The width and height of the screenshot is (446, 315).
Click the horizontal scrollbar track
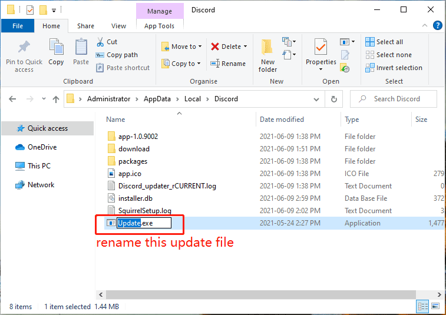[x=260, y=294]
